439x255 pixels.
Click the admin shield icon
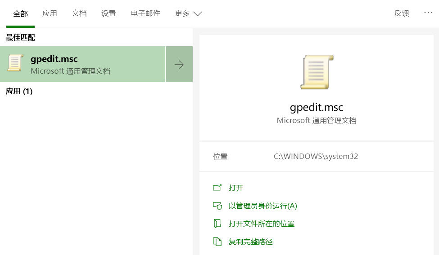coord(217,206)
